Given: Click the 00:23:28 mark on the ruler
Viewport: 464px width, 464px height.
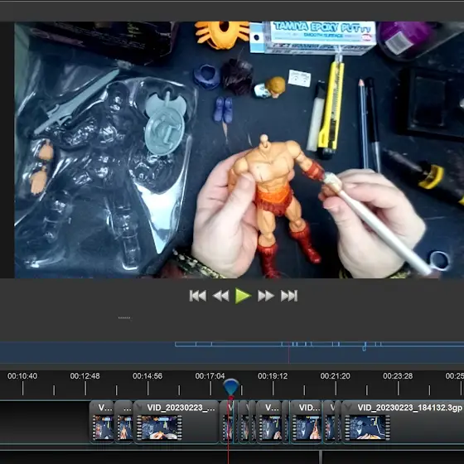Looking at the screenshot, I should (x=398, y=376).
